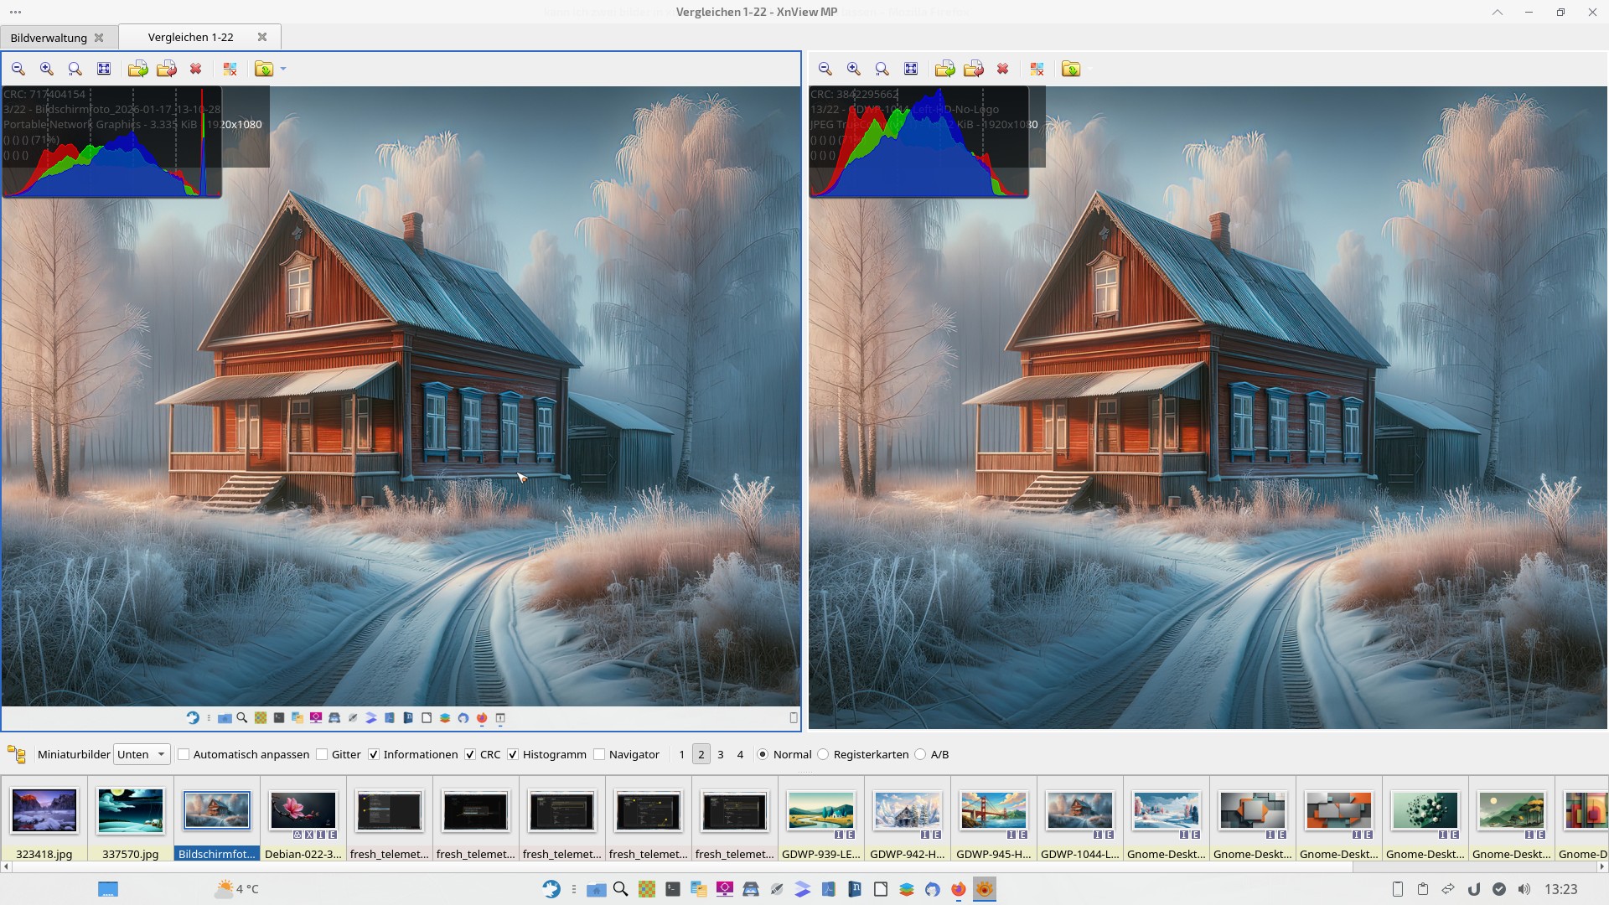The height and width of the screenshot is (905, 1609).
Task: Expand arrow beside left pane's folder icon
Action: 283,69
